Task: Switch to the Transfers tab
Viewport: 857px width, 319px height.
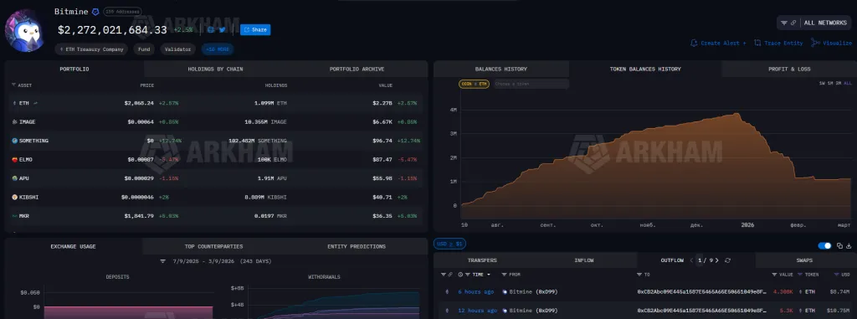Action: [482, 260]
